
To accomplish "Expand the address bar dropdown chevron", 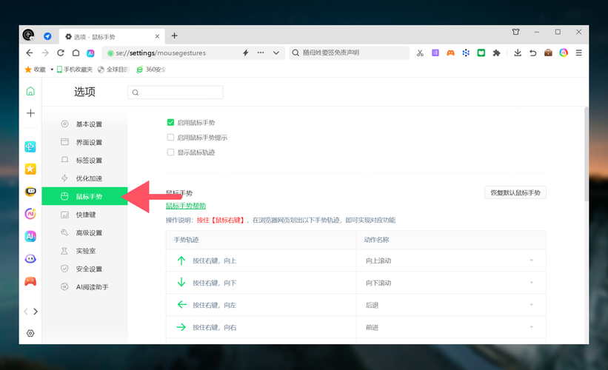I will coord(276,53).
